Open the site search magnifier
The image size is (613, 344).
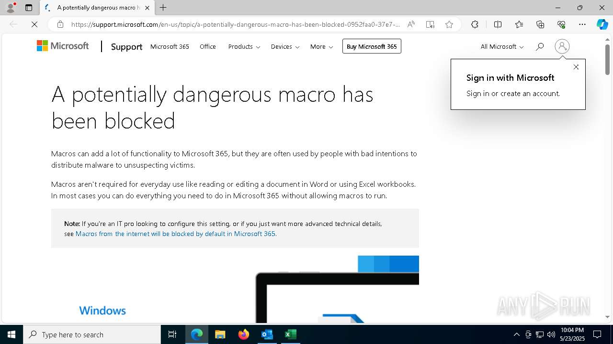click(540, 46)
